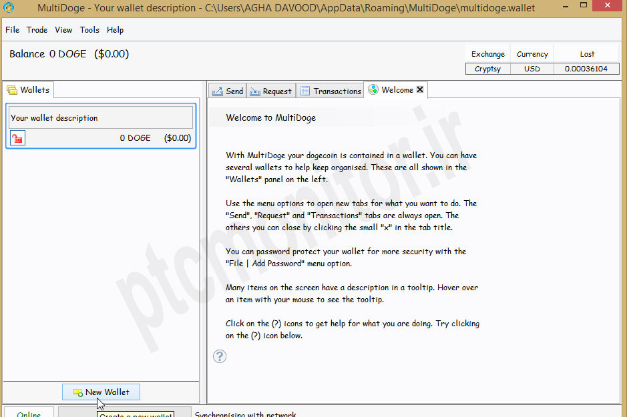The height and width of the screenshot is (417, 627).
Task: Open the Help menu
Action: pos(115,30)
